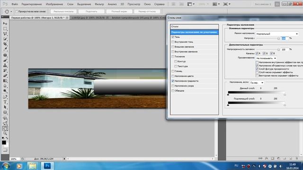The height and width of the screenshot is (170, 303).
Task: Select the Spot Healing Brush tool
Action: coord(5,55)
